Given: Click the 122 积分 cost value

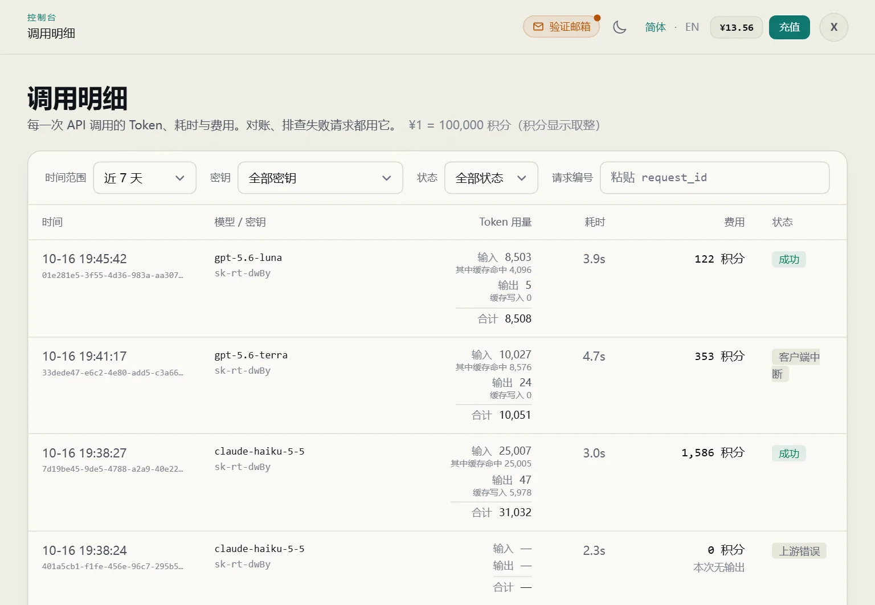Looking at the screenshot, I should tap(719, 259).
